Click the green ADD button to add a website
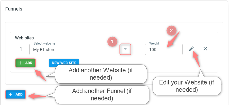This screenshot has width=229, height=105. point(25,63)
